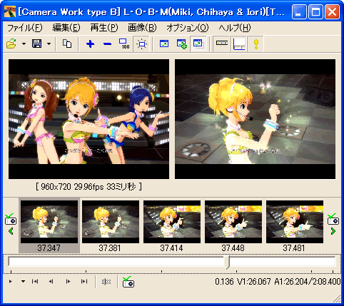Play the video with the play button

11,282
